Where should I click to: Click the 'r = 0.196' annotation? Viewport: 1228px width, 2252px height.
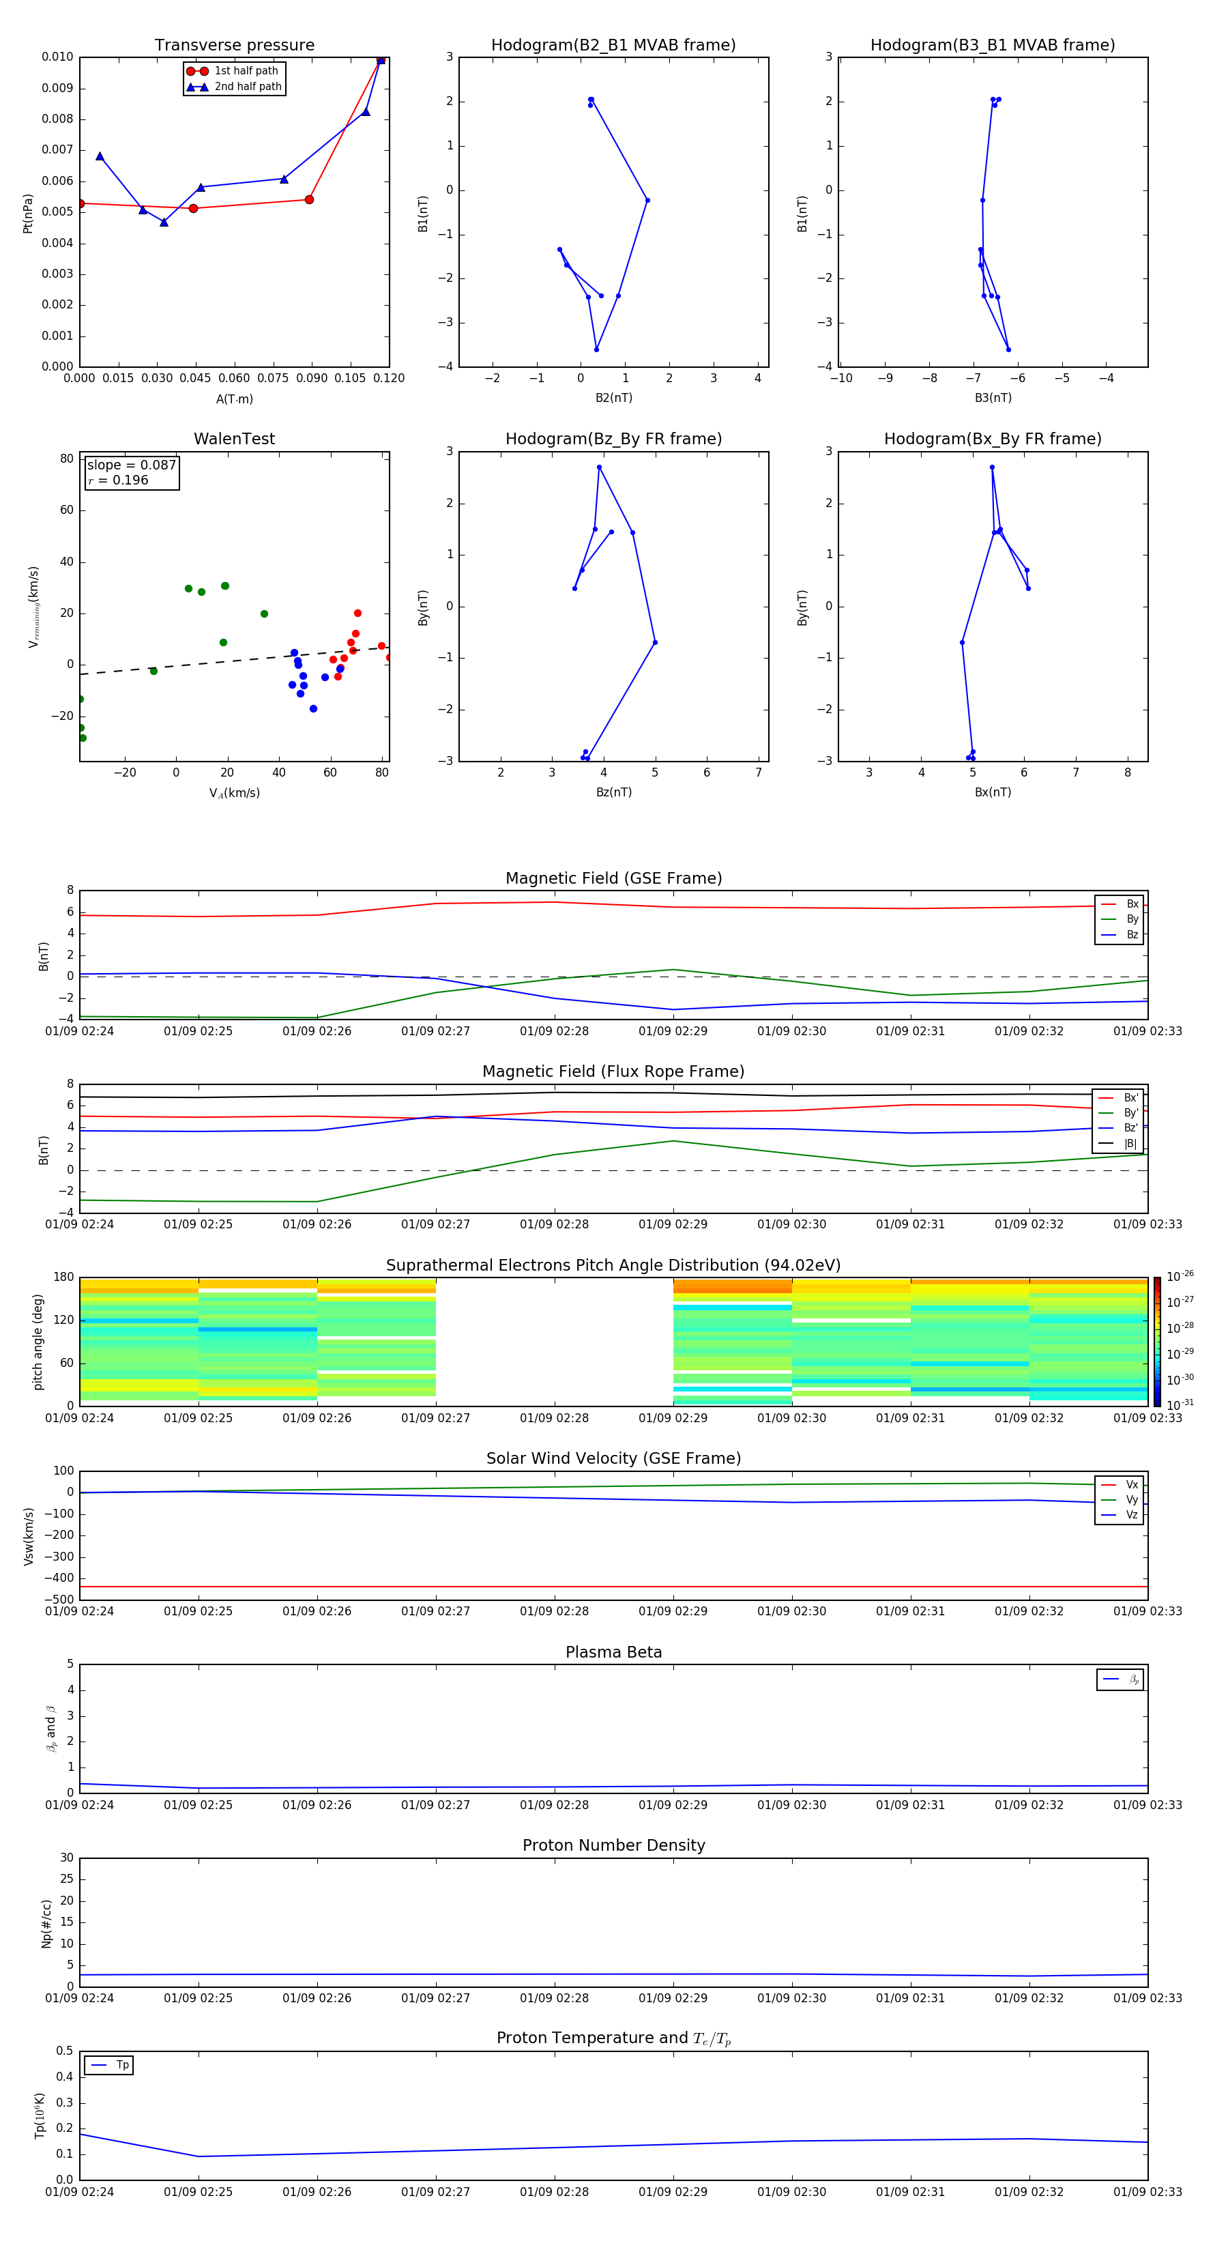tap(118, 480)
